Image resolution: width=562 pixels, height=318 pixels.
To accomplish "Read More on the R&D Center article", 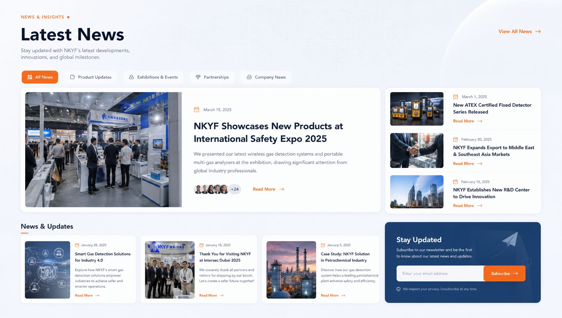I will (463, 206).
